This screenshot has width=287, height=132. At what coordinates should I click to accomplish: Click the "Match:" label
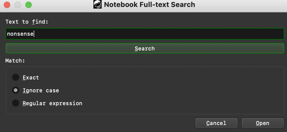tap(15, 61)
